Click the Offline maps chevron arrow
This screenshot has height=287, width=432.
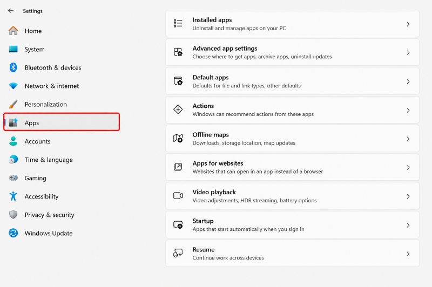click(408, 139)
